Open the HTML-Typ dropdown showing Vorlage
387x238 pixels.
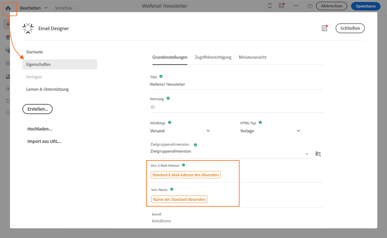coord(298,131)
